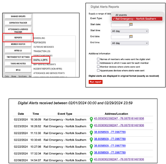Open calendar picker next to Start date
Viewport: 166px width, 164px height.
tap(131, 25)
